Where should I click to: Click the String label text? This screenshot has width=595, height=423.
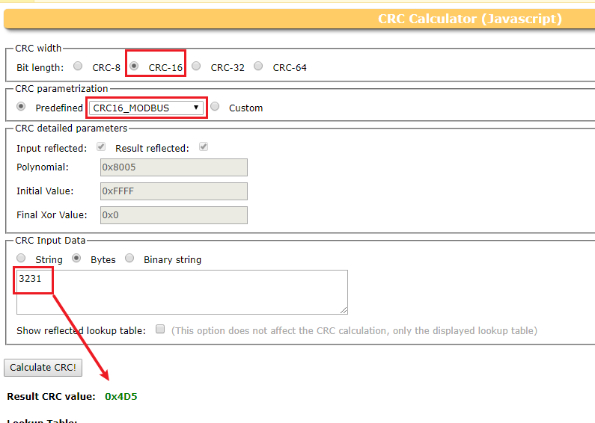pos(49,259)
